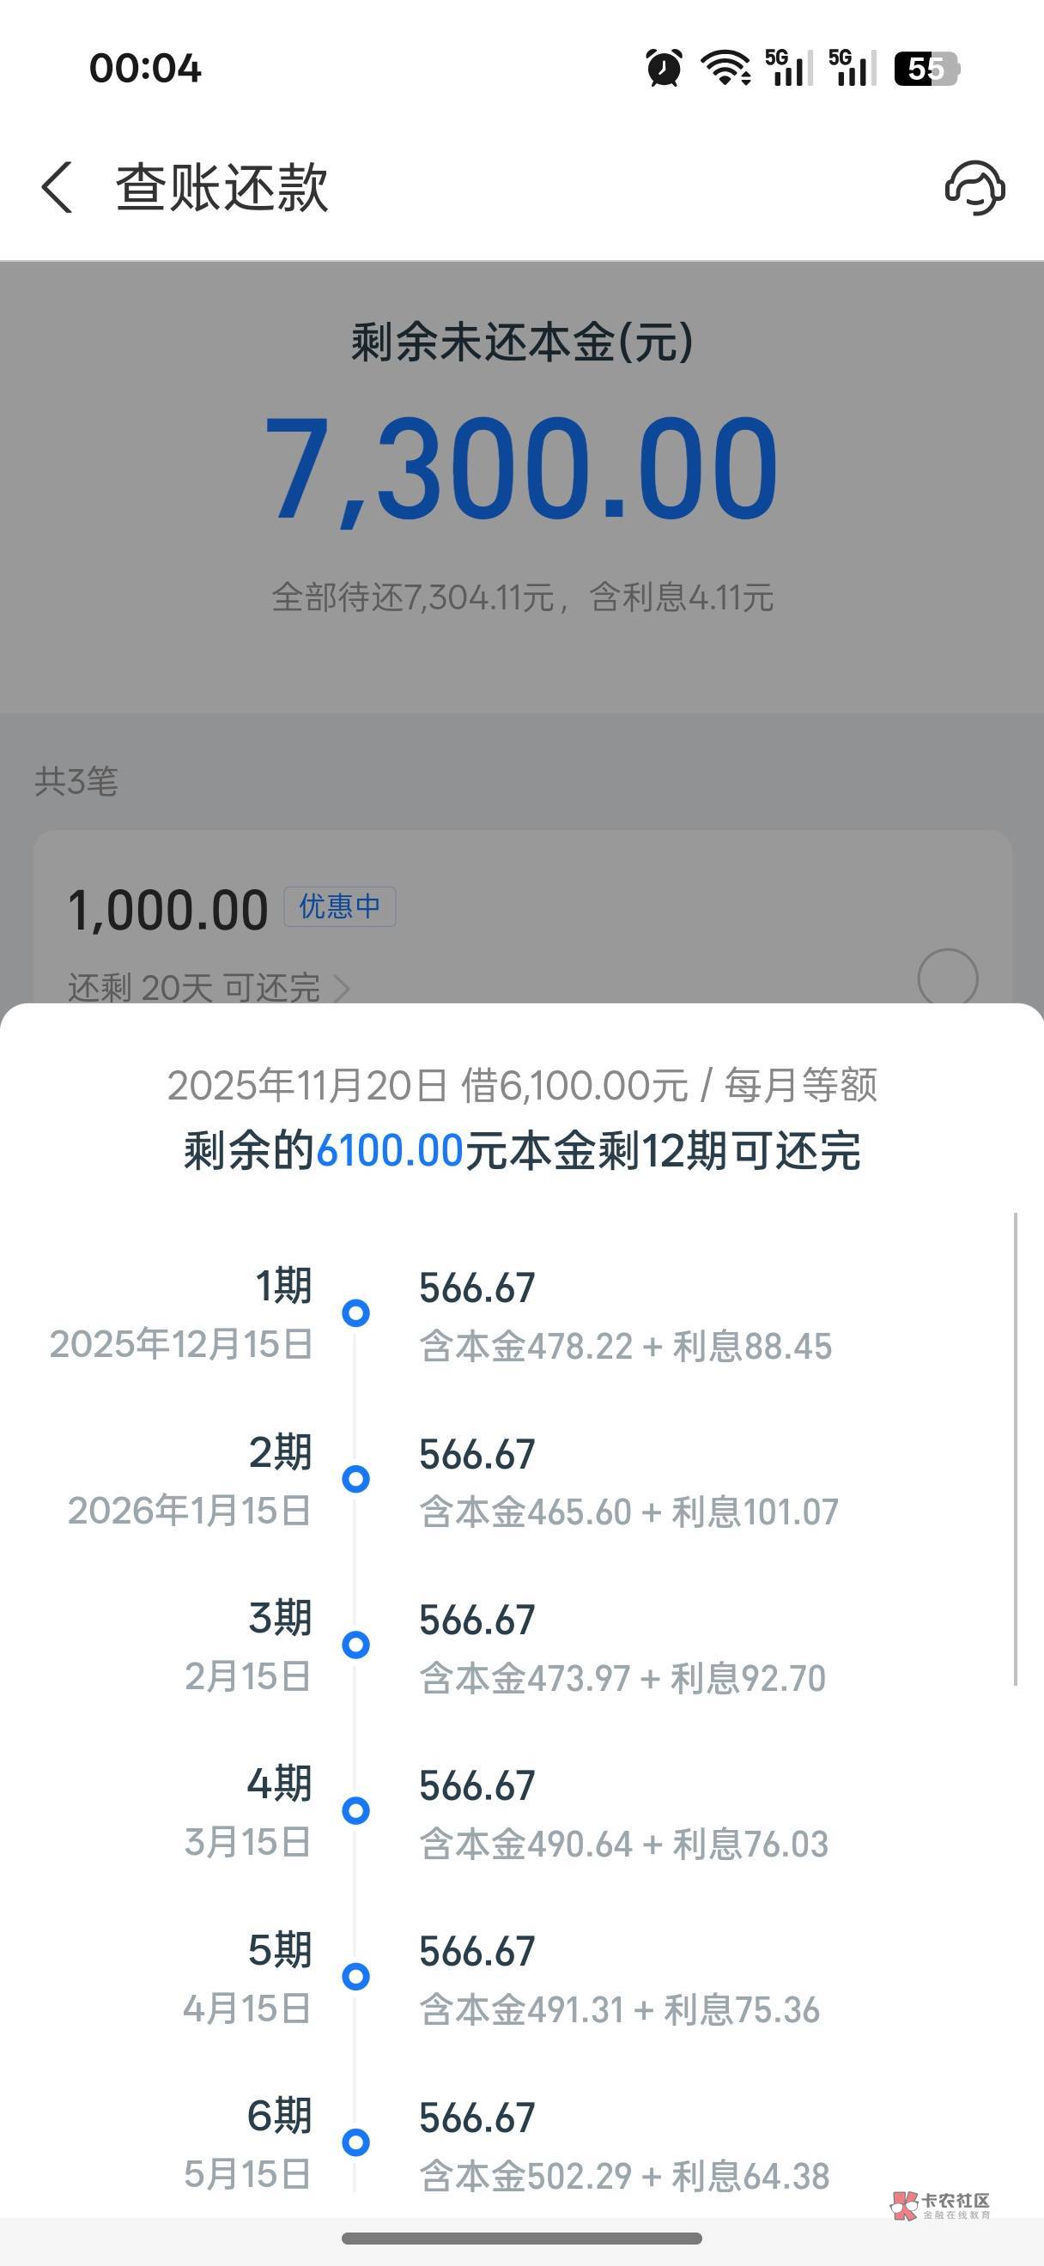Expand 还剩 20天 可还完 details chevron

pyautogui.click(x=343, y=989)
